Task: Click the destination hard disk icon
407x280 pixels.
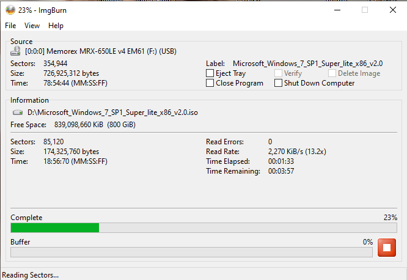Action: pyautogui.click(x=18, y=112)
